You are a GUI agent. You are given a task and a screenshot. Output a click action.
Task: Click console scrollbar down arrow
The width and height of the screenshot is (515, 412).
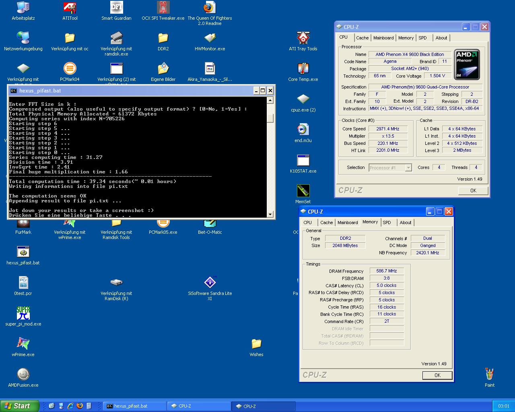click(270, 214)
